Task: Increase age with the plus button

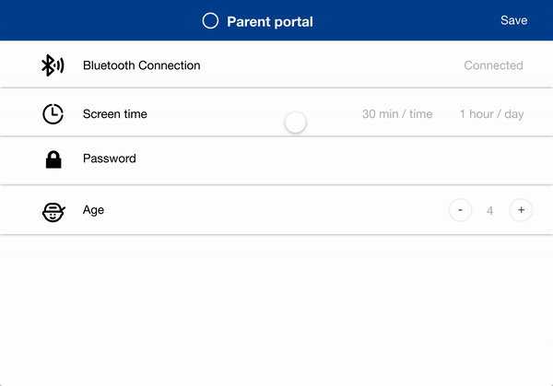Action: (521, 210)
